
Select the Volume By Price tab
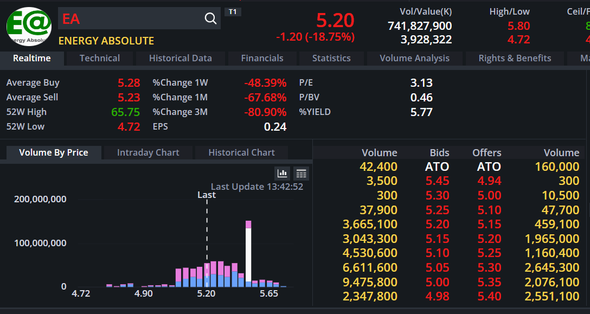[54, 152]
